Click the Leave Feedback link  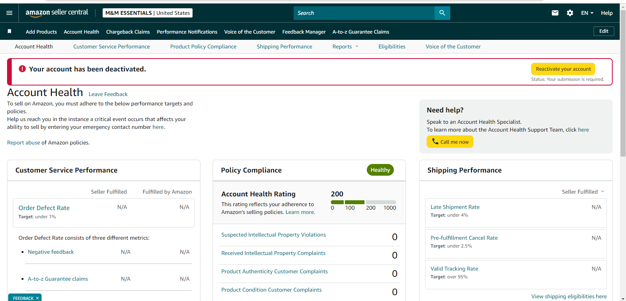[108, 94]
